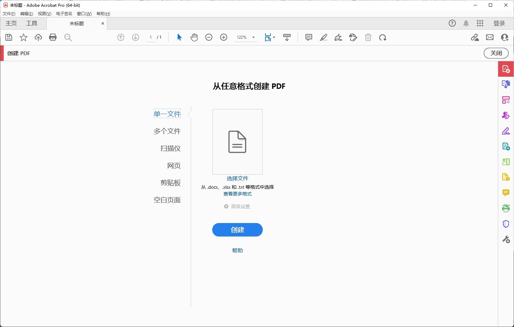Image resolution: width=514 pixels, height=327 pixels.
Task: Click the share link icon
Action: pos(475,37)
